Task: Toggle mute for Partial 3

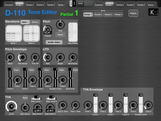Action: pyautogui.click(x=108, y=15)
